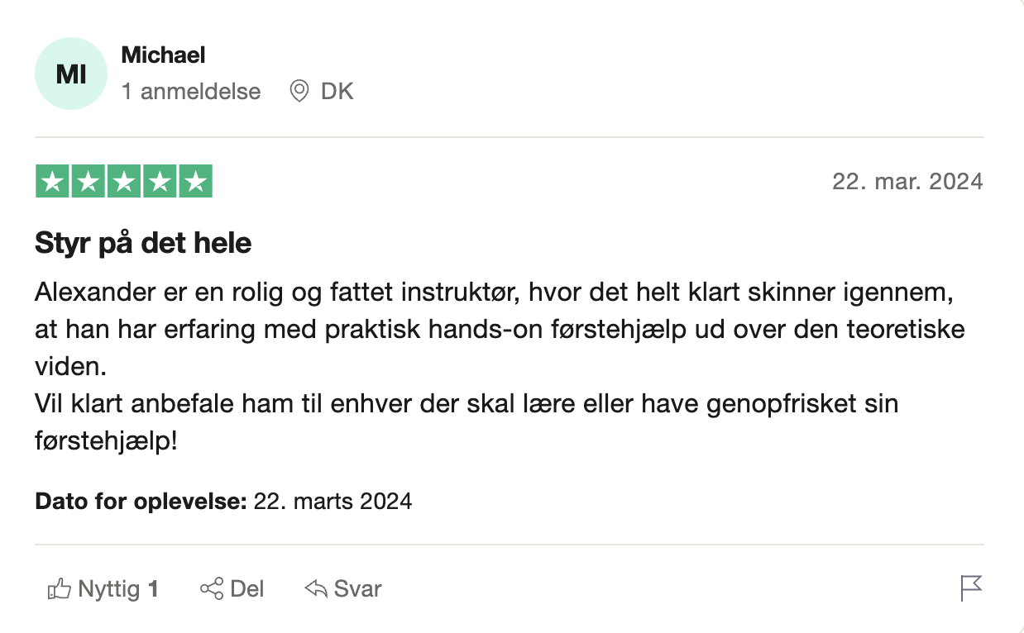Viewport: 1024px width, 633px height.
Task: Open Michael's profile by clicking his name
Action: coord(162,55)
